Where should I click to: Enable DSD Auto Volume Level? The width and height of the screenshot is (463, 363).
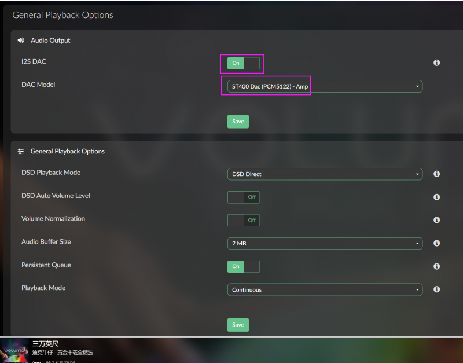(244, 197)
